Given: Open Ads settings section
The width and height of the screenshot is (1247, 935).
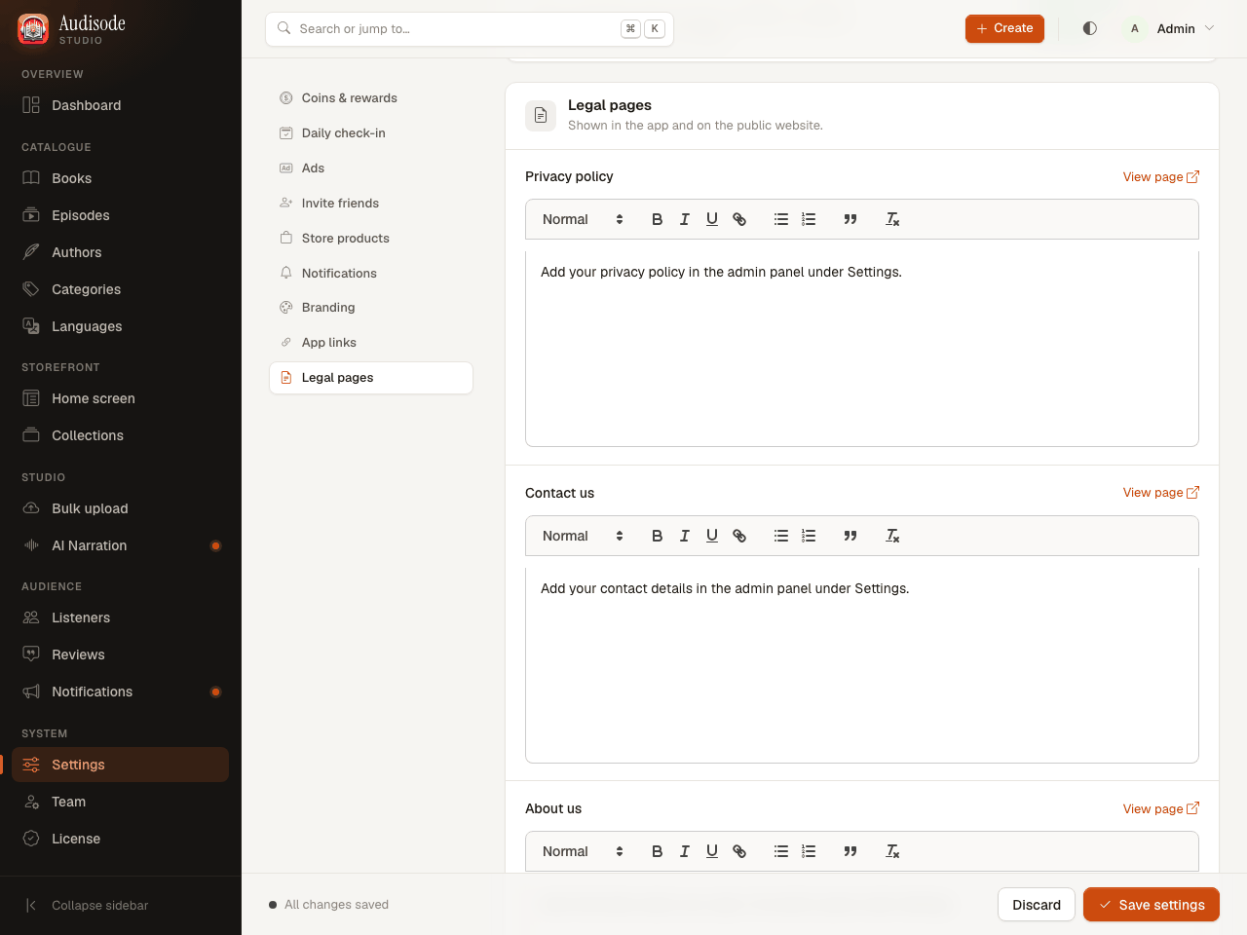Looking at the screenshot, I should click(371, 168).
